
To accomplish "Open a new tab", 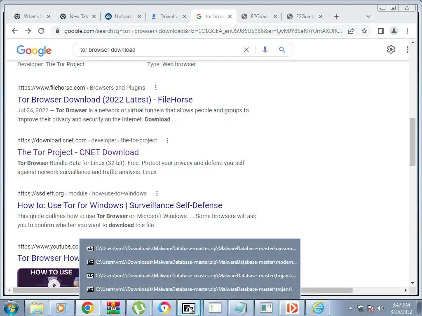I will 336,16.
